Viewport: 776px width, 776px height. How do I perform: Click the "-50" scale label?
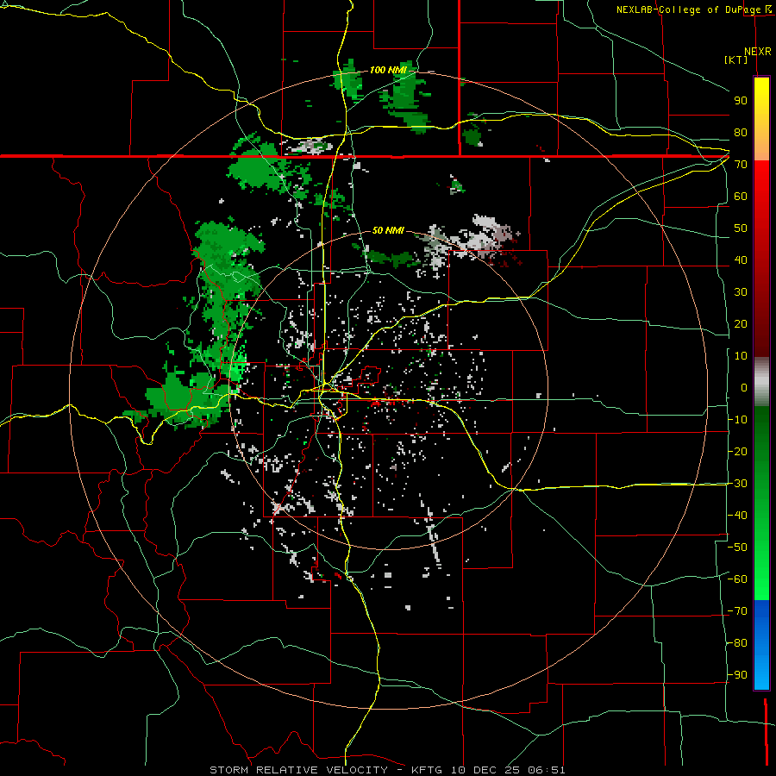pos(738,548)
